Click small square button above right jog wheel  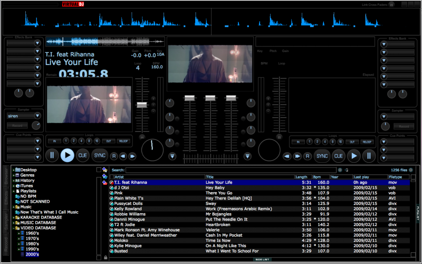(x=280, y=137)
